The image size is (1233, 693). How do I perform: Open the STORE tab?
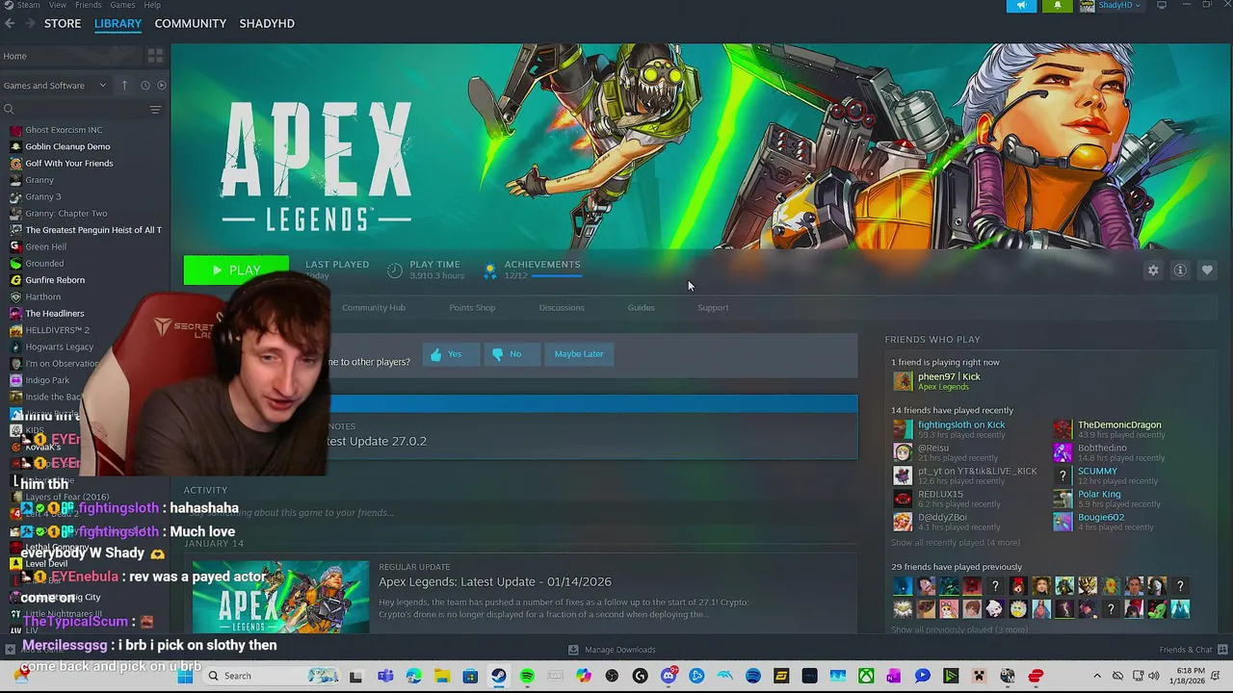coord(63,23)
